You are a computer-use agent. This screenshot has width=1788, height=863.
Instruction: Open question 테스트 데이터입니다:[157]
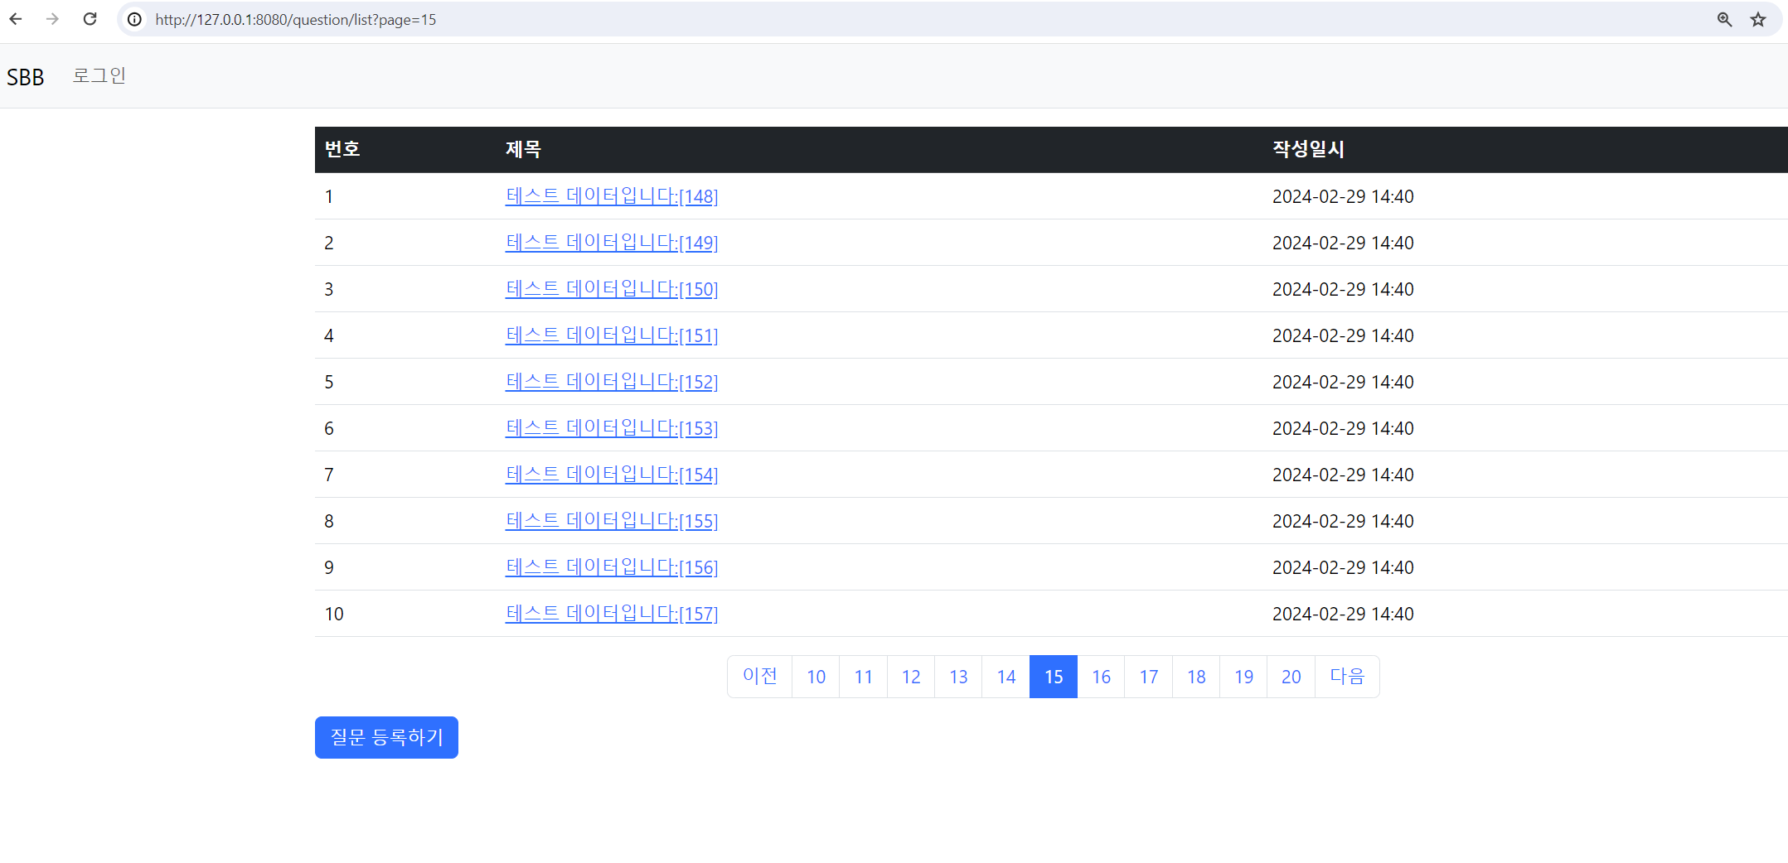[612, 614]
